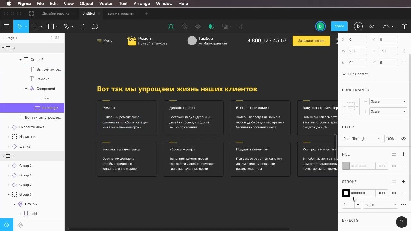The image size is (411, 231).
Task: Open stroke styles four-dot icon
Action: 394,182
